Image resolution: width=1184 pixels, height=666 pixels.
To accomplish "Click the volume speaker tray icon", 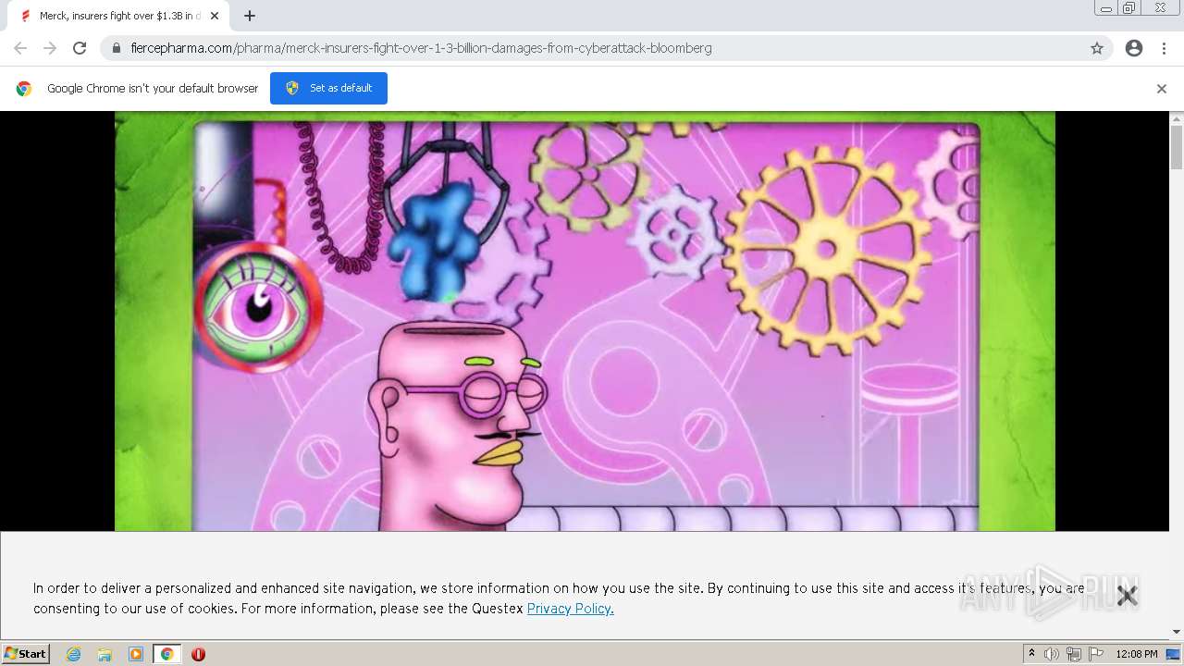I will 1052,654.
